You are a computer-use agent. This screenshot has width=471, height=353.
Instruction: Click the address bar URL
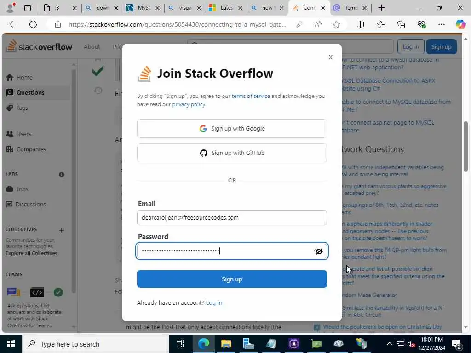[177, 25]
